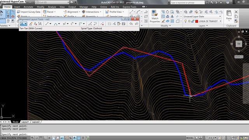Click the Line draw tool in the ribbon
Viewport: 249px width, 140px height.
coord(132,12)
